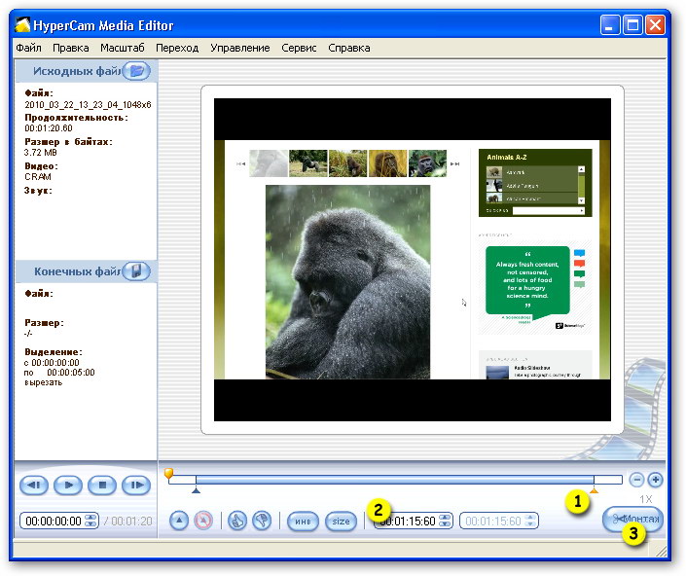Click the 1X zoom level label
Viewport: 686px width, 576px height.
coord(646,499)
